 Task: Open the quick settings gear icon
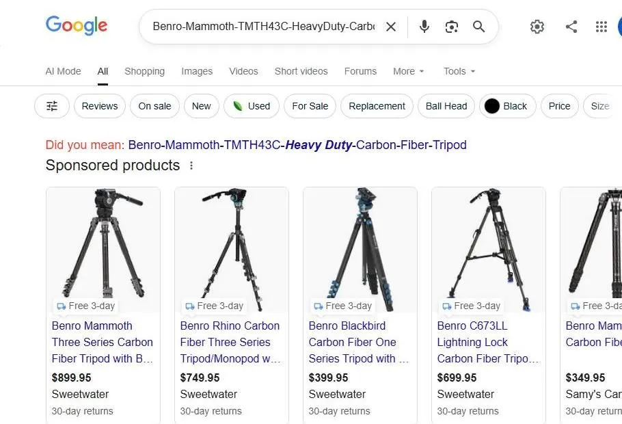(537, 27)
